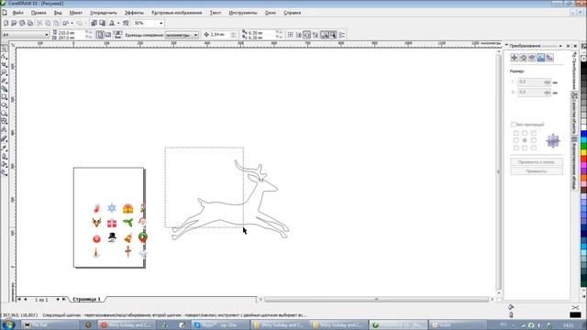
Task: Select top-left anchor point checkbox
Action: [515, 133]
